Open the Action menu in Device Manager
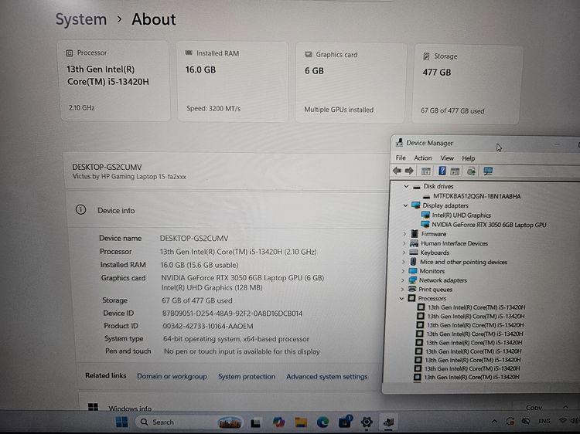This screenshot has height=434, width=580. click(423, 158)
